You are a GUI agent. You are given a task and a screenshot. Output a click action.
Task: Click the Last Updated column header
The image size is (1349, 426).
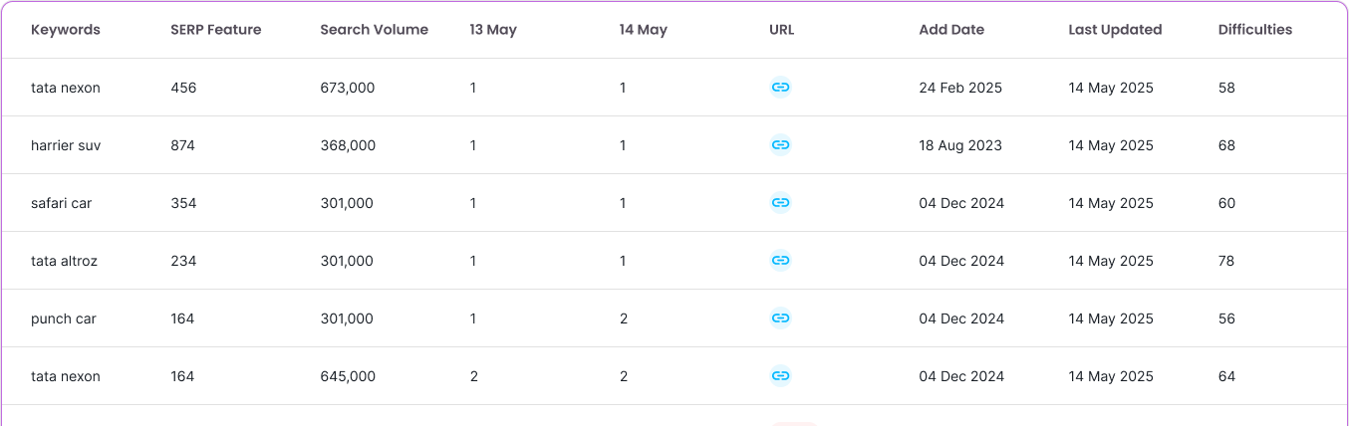click(x=1115, y=30)
